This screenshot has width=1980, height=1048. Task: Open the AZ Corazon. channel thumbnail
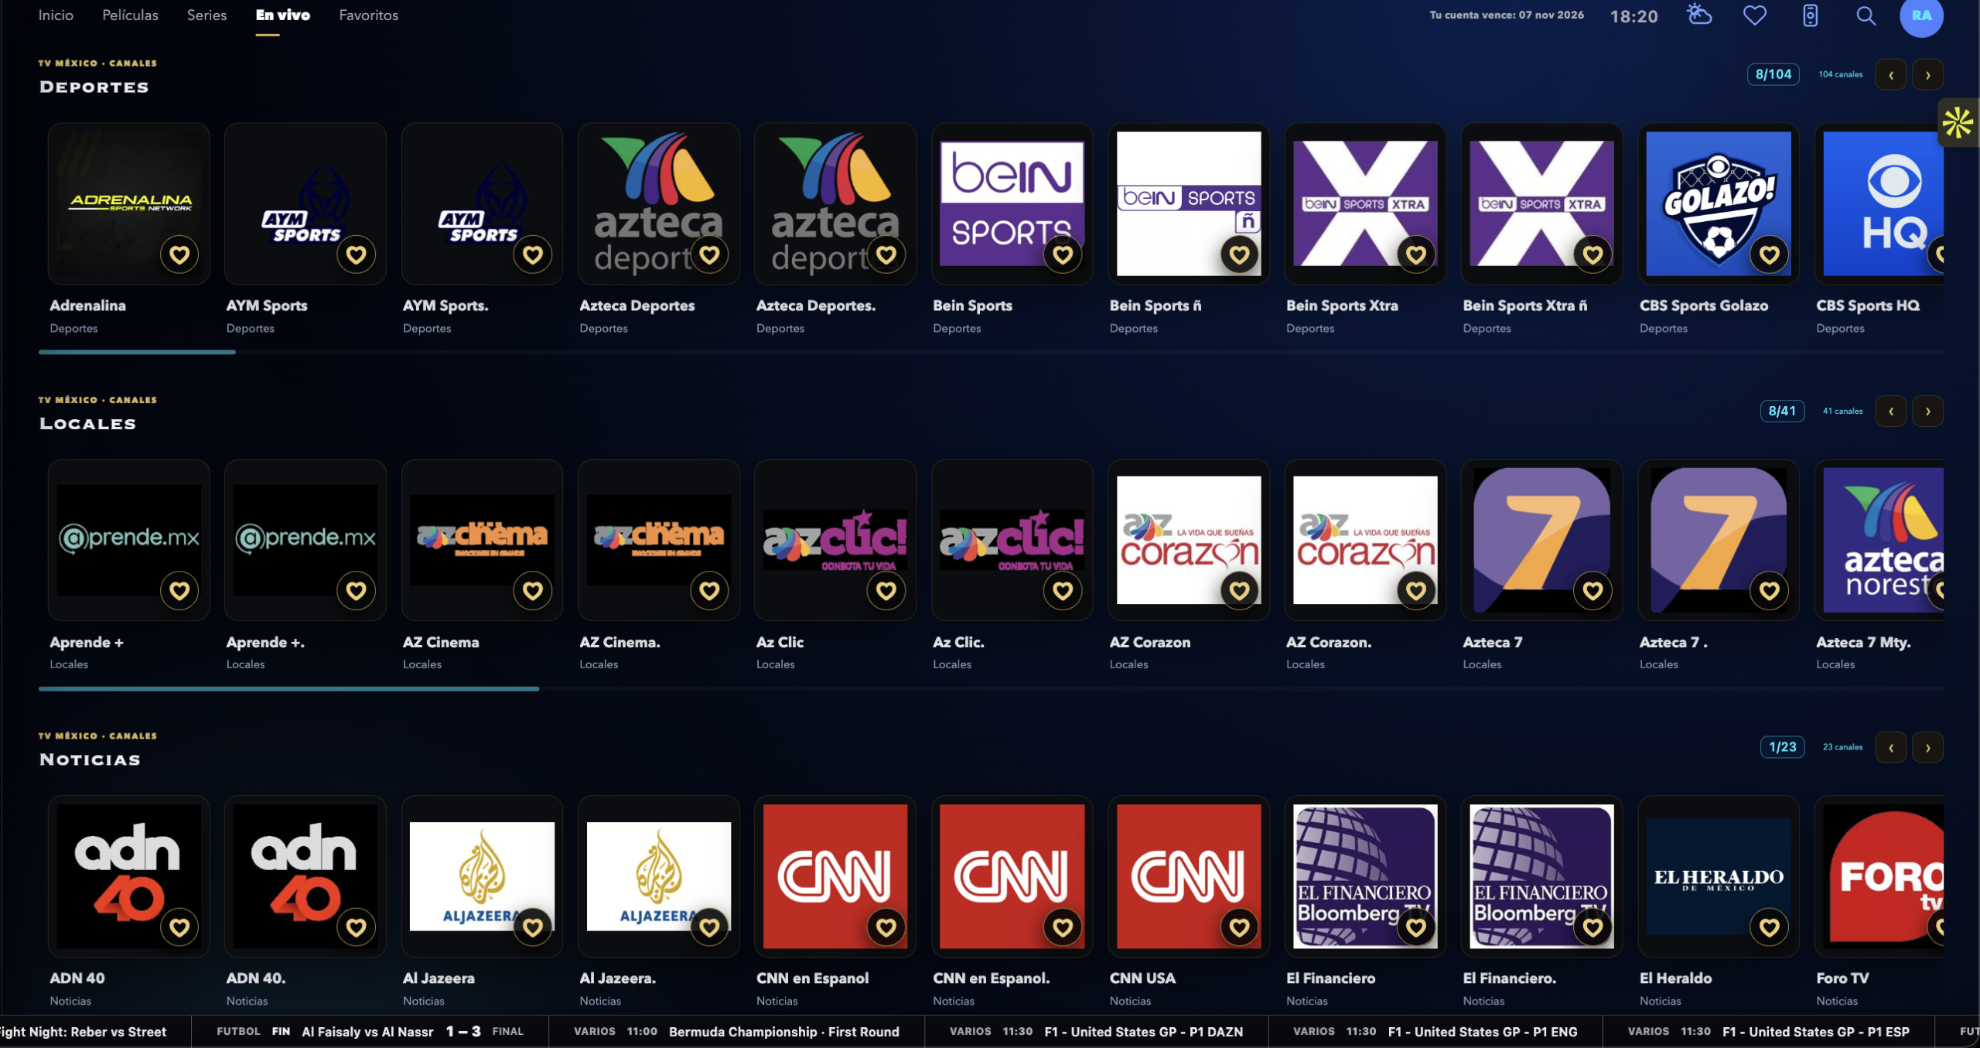point(1365,540)
